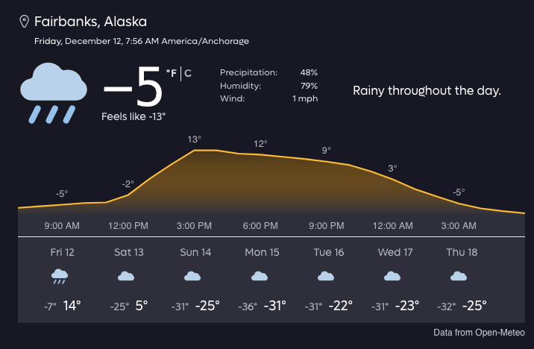Click Tuesday's cloud forecast icon
Viewport: 534px width, 349px height.
[x=326, y=277]
